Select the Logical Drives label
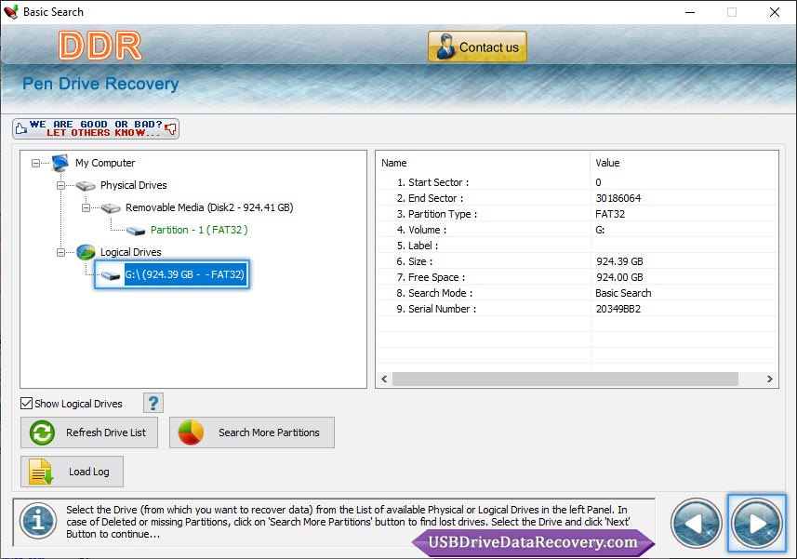Screen dimensions: 797x559 tap(130, 252)
